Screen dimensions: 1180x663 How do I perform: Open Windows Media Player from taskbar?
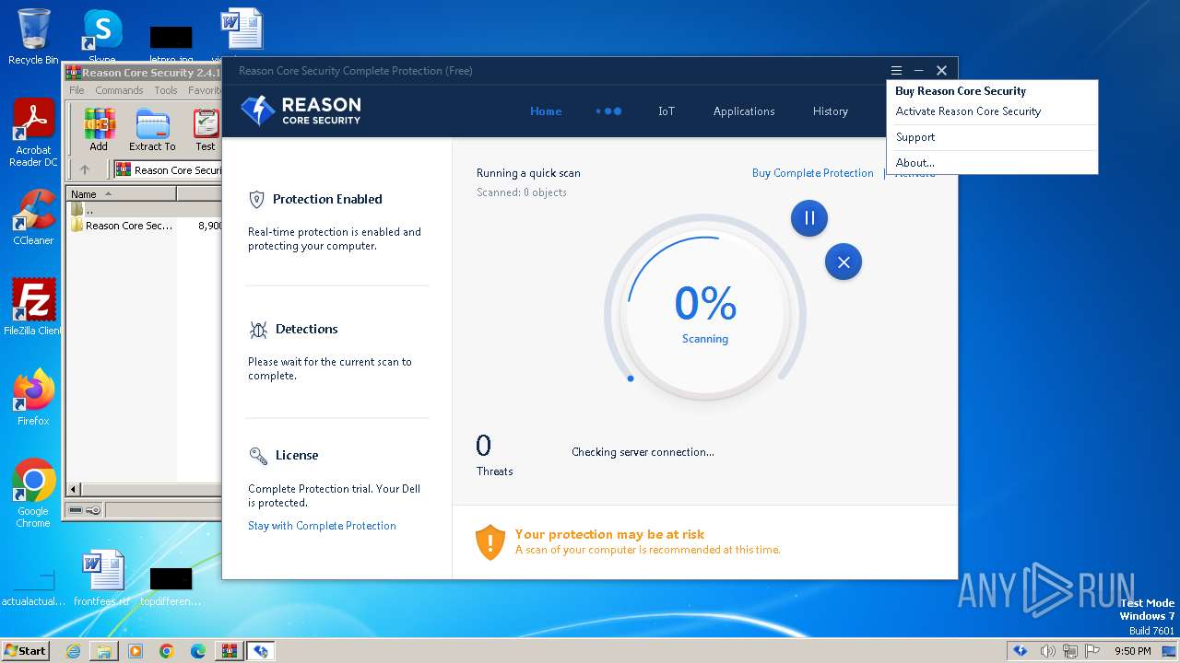pos(136,651)
